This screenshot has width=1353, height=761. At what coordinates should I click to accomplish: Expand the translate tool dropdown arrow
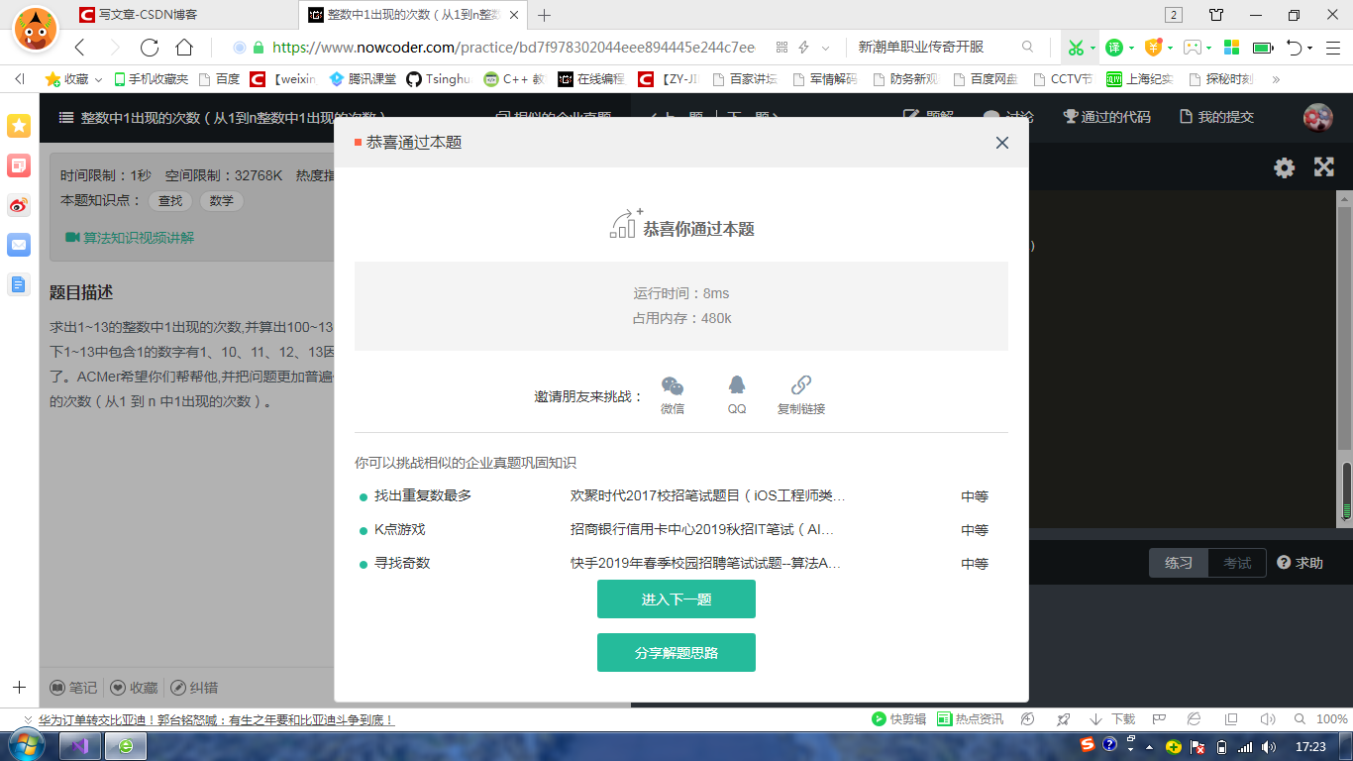1131,47
